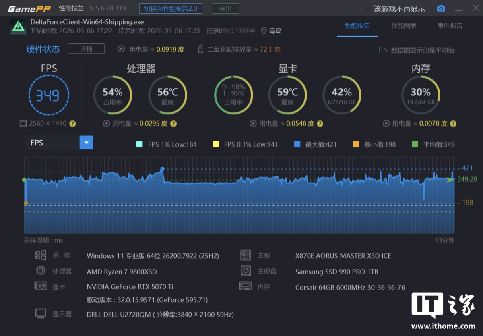Click 切换至性能报告2.0 button
Image resolution: width=483 pixels, height=336 pixels.
171,8
